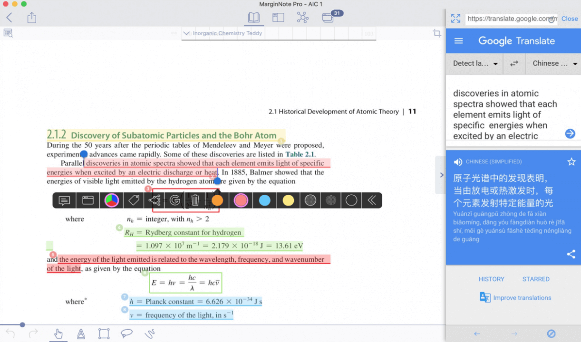
Task: Click the share/export icon in top toolbar
Action: 32,18
